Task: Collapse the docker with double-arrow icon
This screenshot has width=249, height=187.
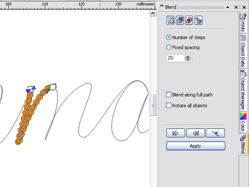Action: tap(162, 6)
